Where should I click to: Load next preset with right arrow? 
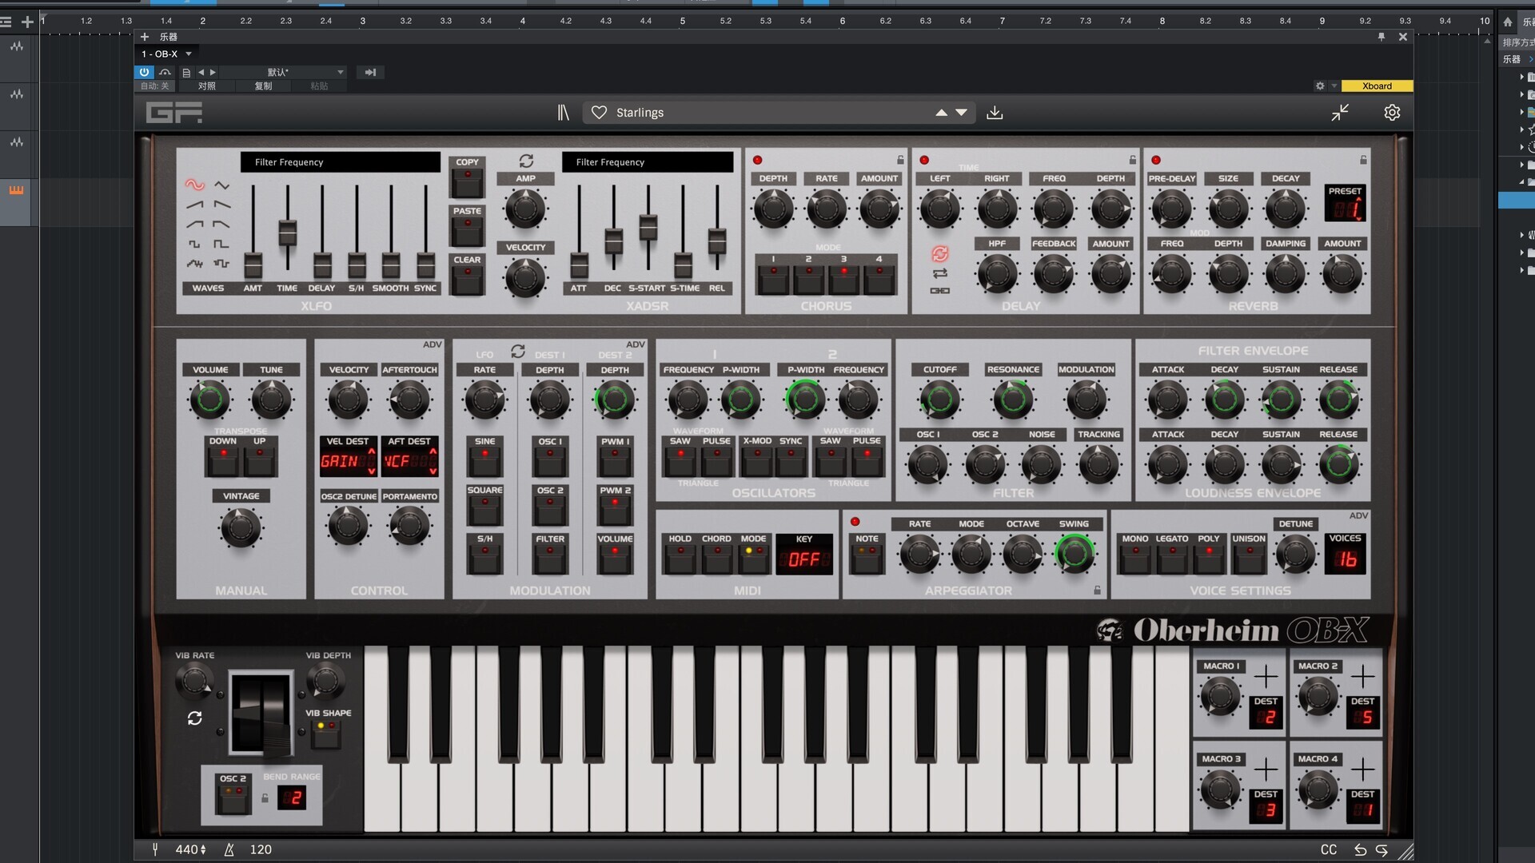(x=213, y=72)
